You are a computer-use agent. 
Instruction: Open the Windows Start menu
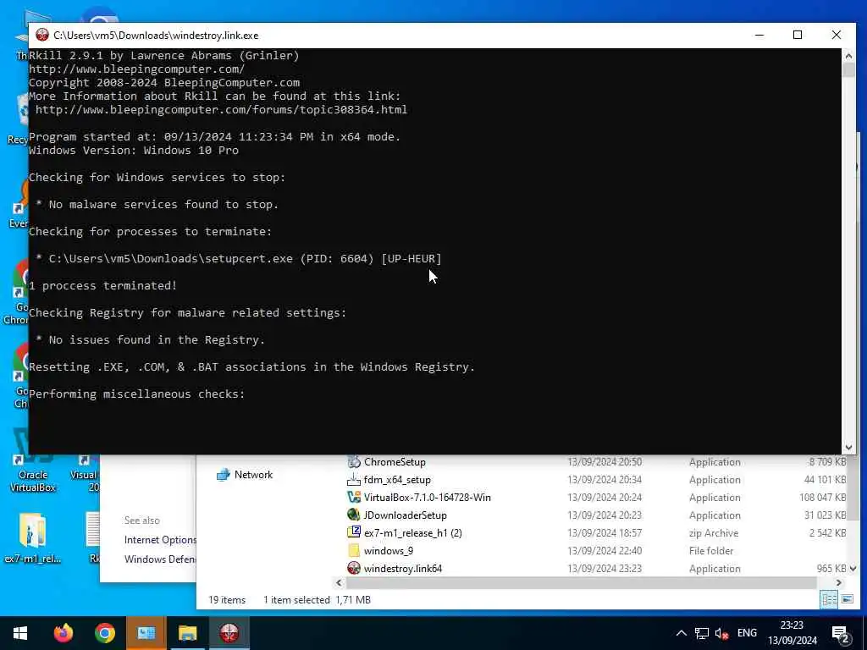pyautogui.click(x=20, y=633)
